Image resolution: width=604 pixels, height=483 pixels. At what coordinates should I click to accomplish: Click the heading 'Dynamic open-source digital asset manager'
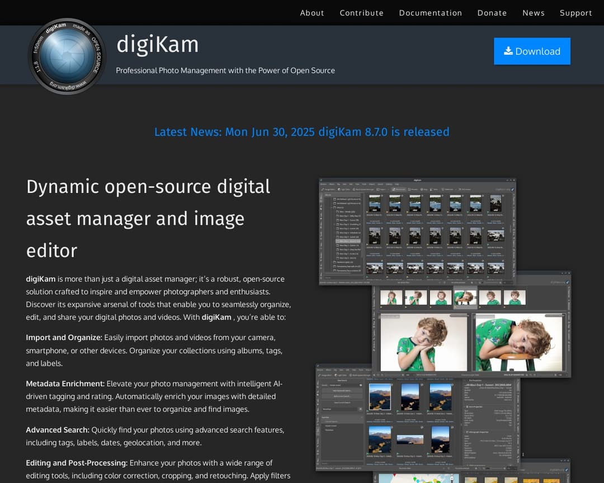point(148,219)
